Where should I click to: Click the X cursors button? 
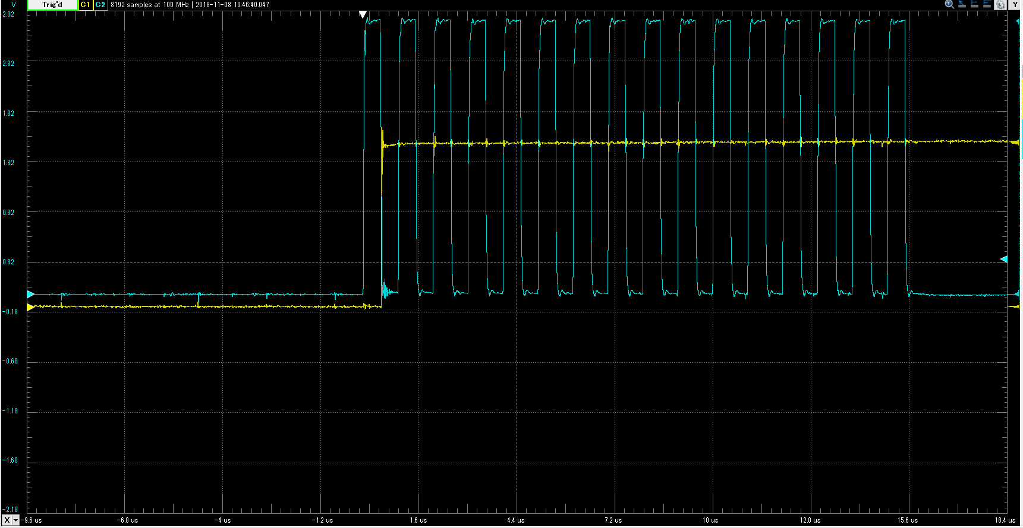coord(7,520)
